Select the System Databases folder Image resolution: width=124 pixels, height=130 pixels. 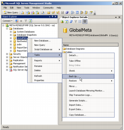[26, 32]
